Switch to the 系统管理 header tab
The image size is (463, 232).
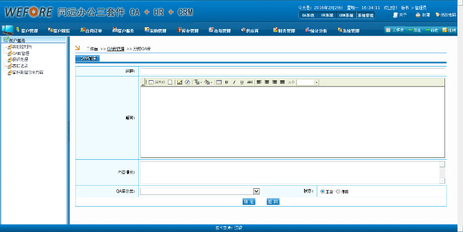[365, 15]
